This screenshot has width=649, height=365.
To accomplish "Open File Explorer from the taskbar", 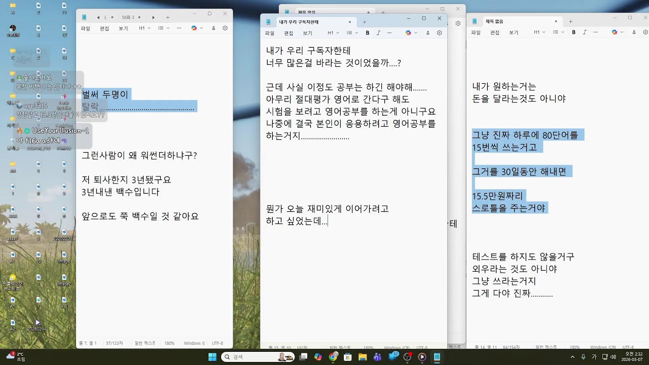I will click(x=363, y=357).
